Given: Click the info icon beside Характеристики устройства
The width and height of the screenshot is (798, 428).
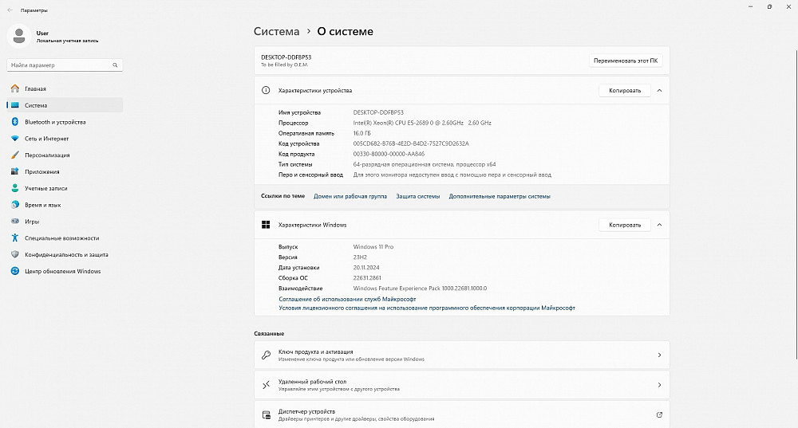Looking at the screenshot, I should [266, 91].
